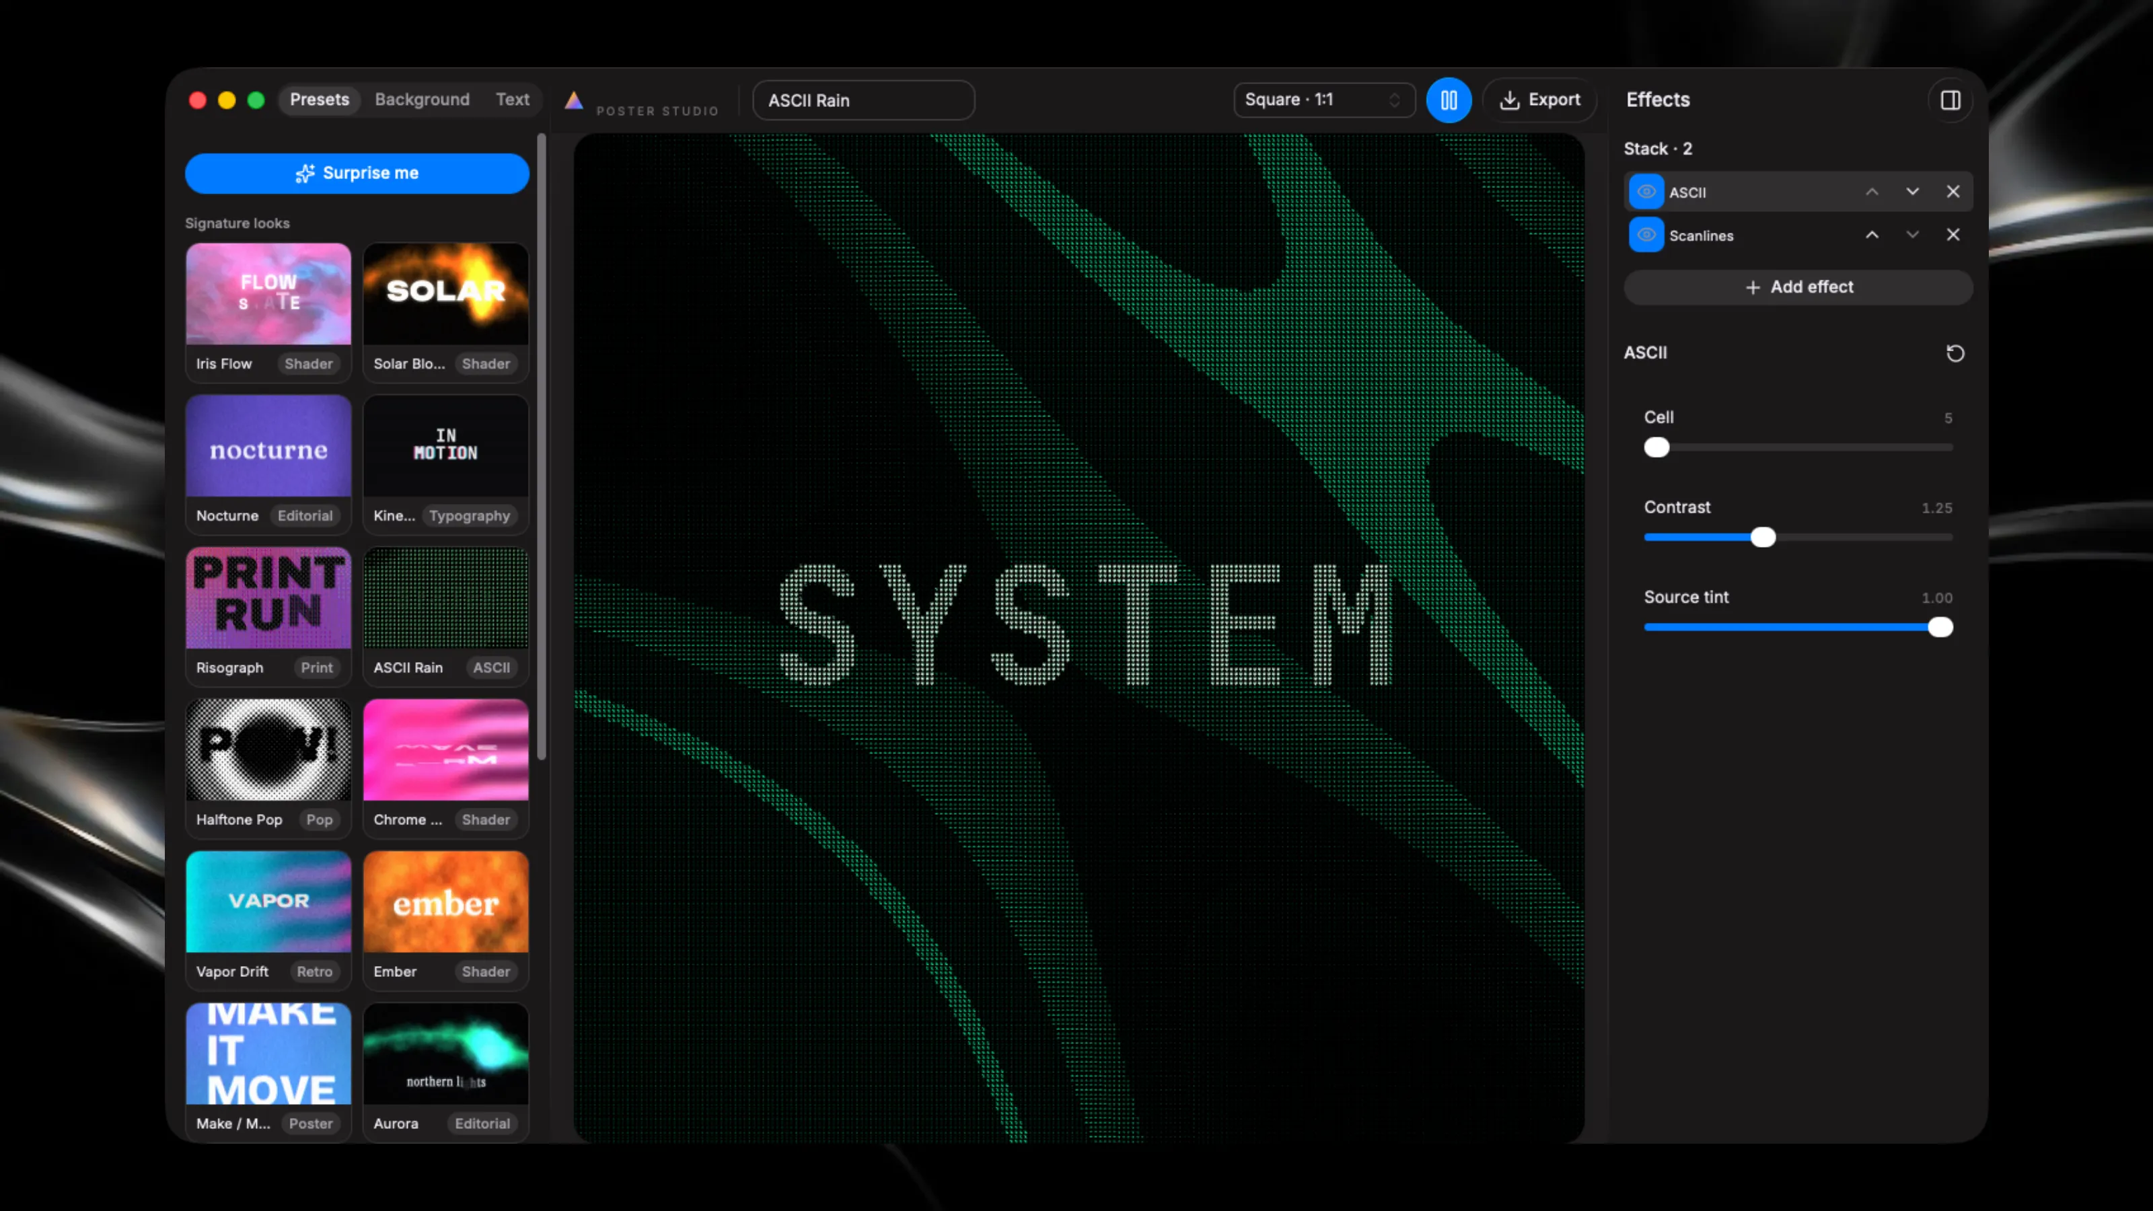Toggle ASCII effect visibility eye
The height and width of the screenshot is (1211, 2153).
1646,192
